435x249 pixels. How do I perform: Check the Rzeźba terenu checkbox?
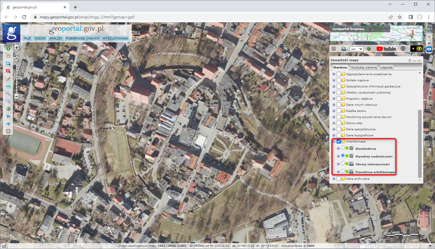(x=339, y=111)
